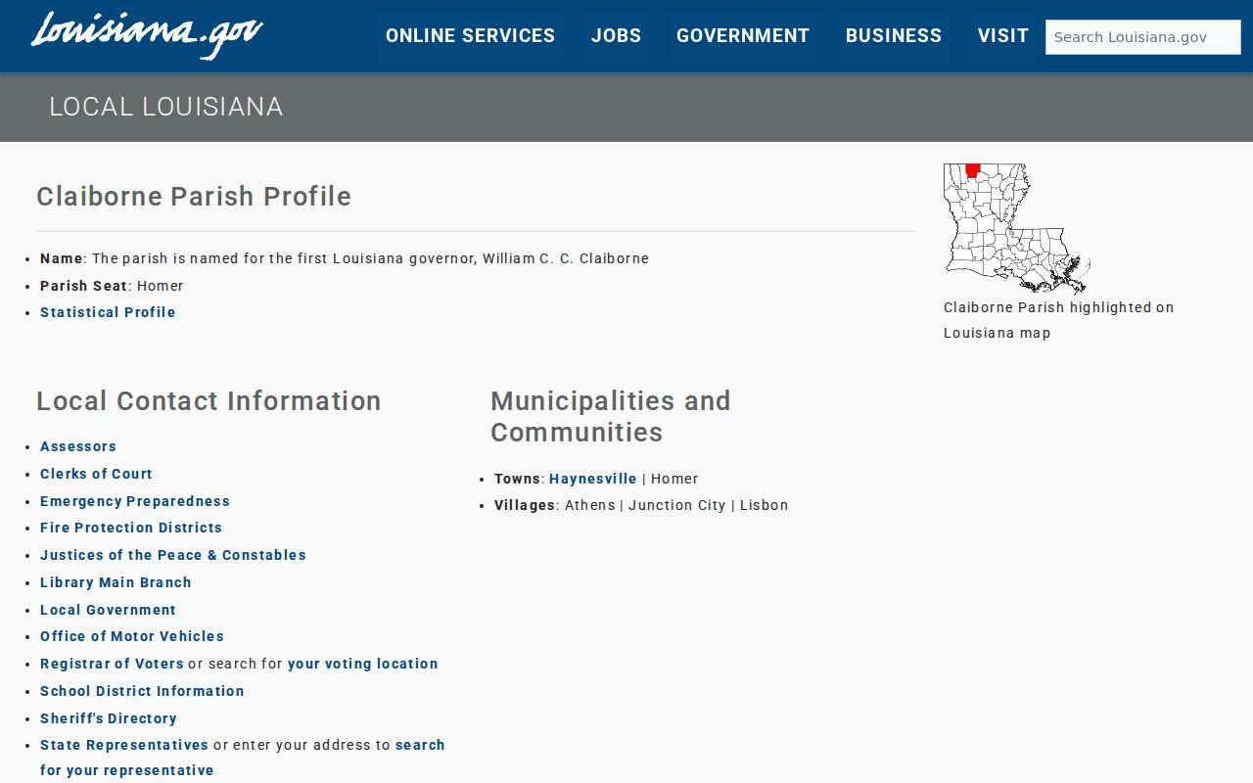Screen dimensions: 1253x783
Task: Open the Online Services menu
Action: point(470,36)
